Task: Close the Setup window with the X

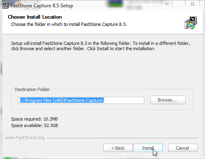Action: (192, 4)
